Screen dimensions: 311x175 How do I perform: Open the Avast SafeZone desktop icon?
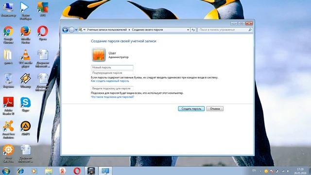pos(8,154)
